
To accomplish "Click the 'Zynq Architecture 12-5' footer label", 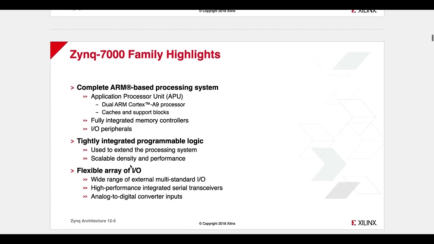I will click(x=93, y=221).
